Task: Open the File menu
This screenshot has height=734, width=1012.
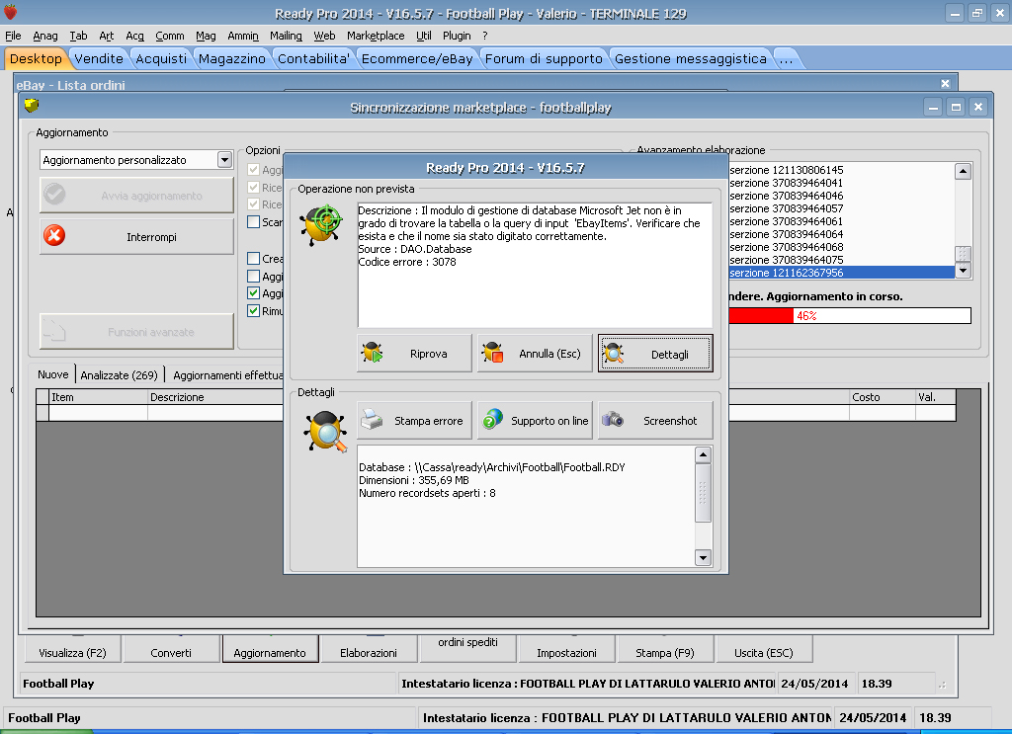Action: pos(13,36)
